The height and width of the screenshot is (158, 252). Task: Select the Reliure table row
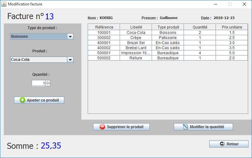[136, 58]
